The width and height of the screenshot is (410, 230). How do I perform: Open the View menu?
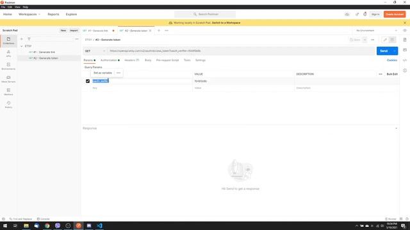click(x=17, y=7)
